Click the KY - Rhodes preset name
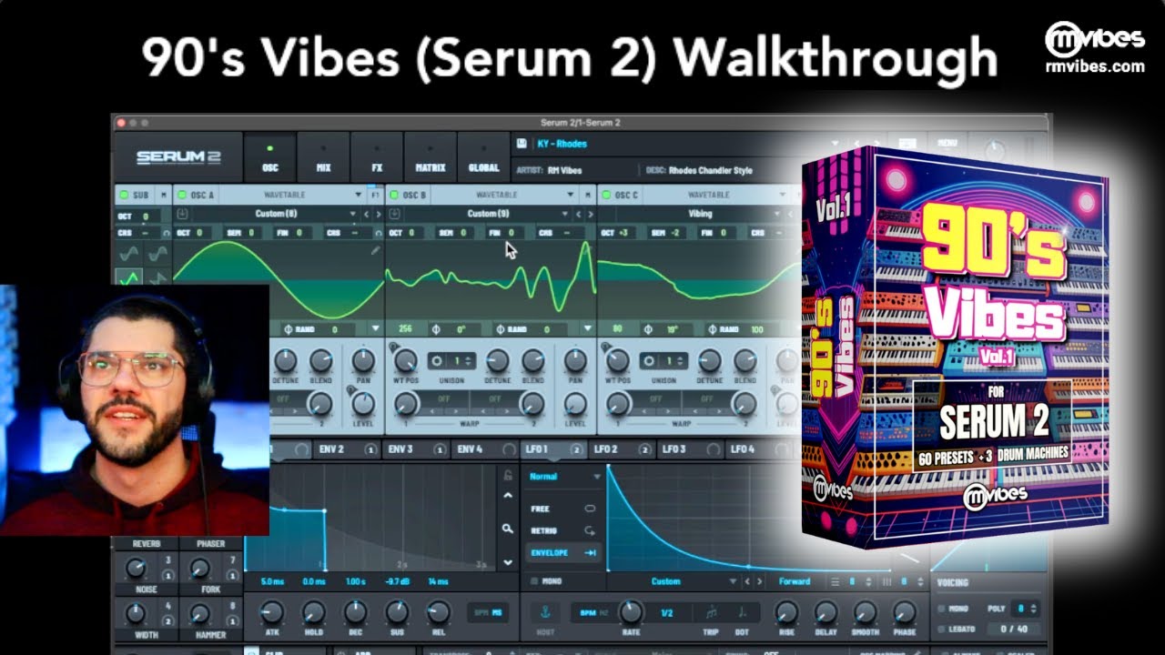This screenshot has width=1165, height=655. coord(562,144)
